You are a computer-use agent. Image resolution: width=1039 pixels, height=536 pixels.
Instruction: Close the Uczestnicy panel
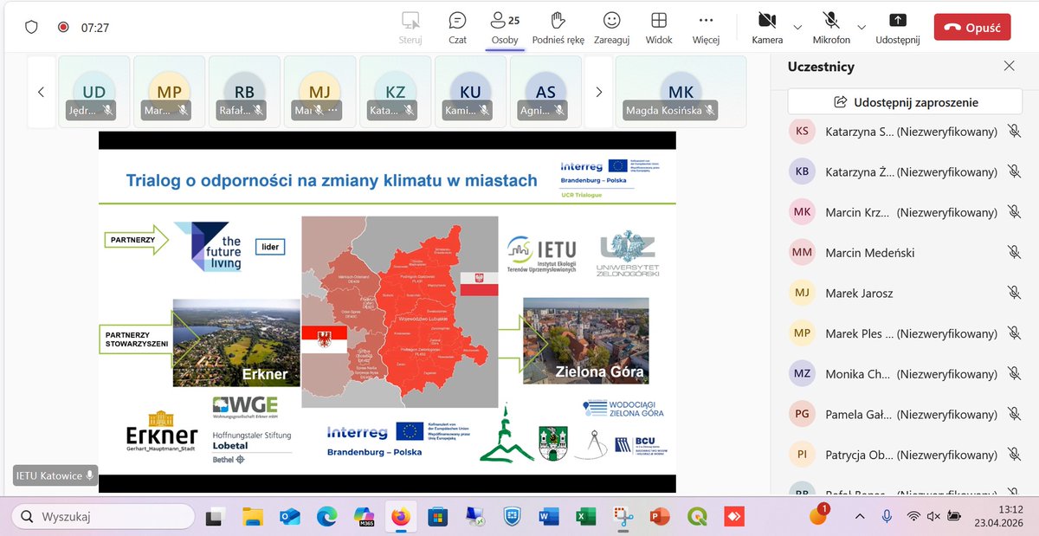1009,66
